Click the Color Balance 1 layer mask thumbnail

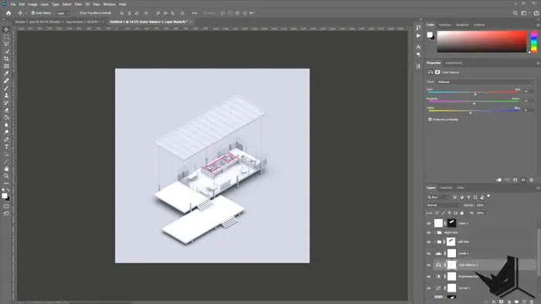[x=451, y=265]
